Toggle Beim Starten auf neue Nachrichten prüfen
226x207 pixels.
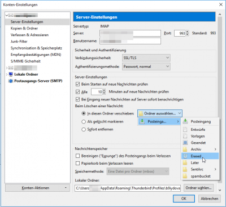(x=77, y=84)
